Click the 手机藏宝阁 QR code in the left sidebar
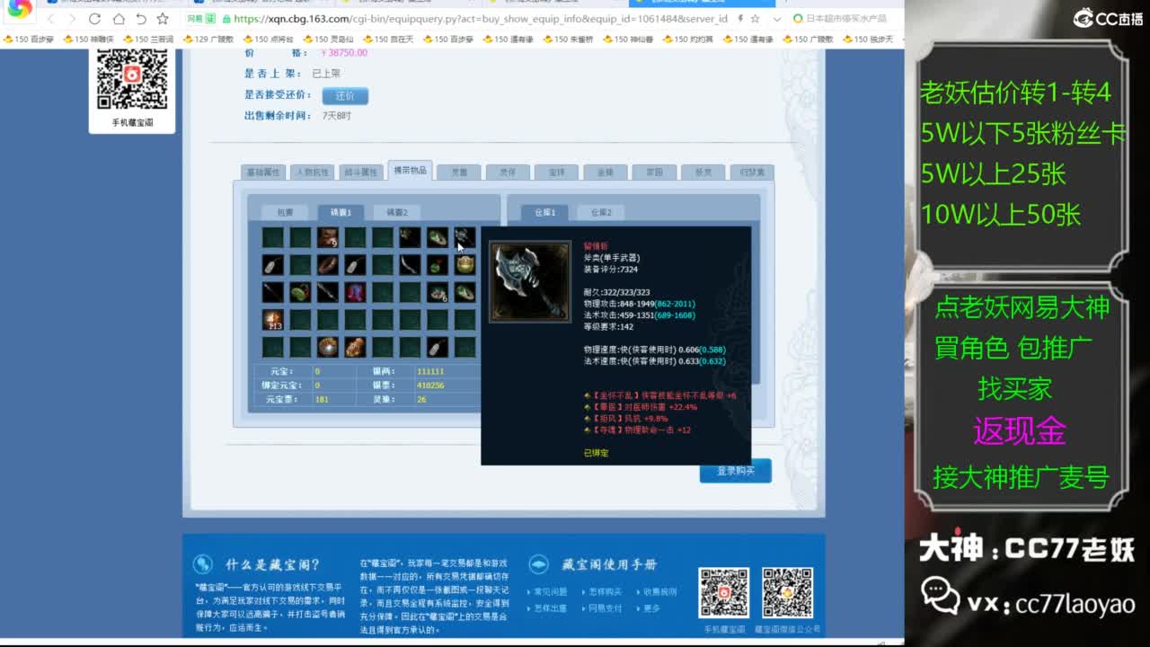Image resolution: width=1150 pixels, height=647 pixels. (x=131, y=75)
